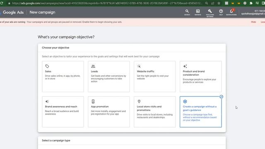265x149 pixels.
Task: Click the Website traffic sparkle cursor icon
Action: (x=139, y=66)
